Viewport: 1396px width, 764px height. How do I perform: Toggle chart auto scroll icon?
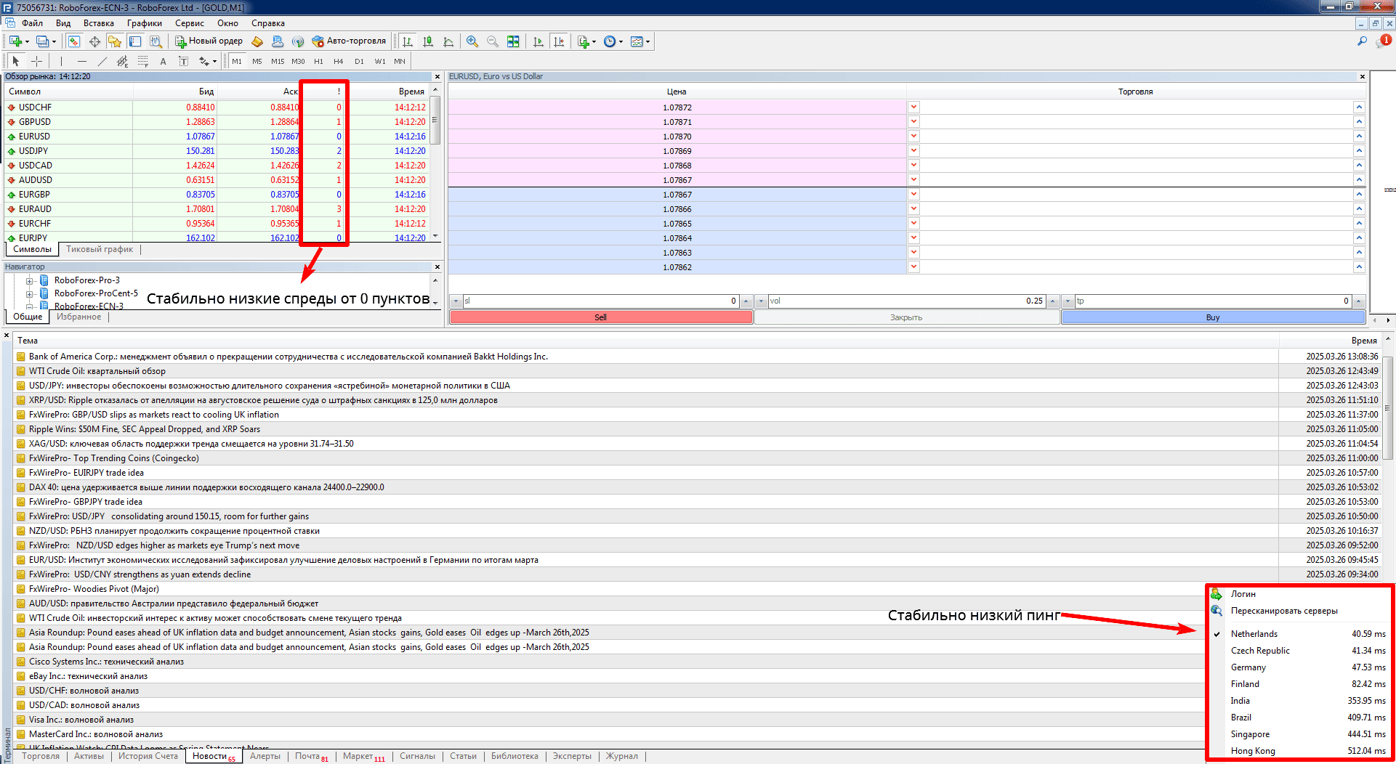(538, 41)
